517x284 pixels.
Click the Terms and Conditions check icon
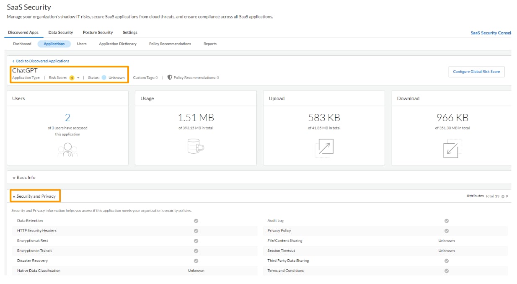(447, 271)
